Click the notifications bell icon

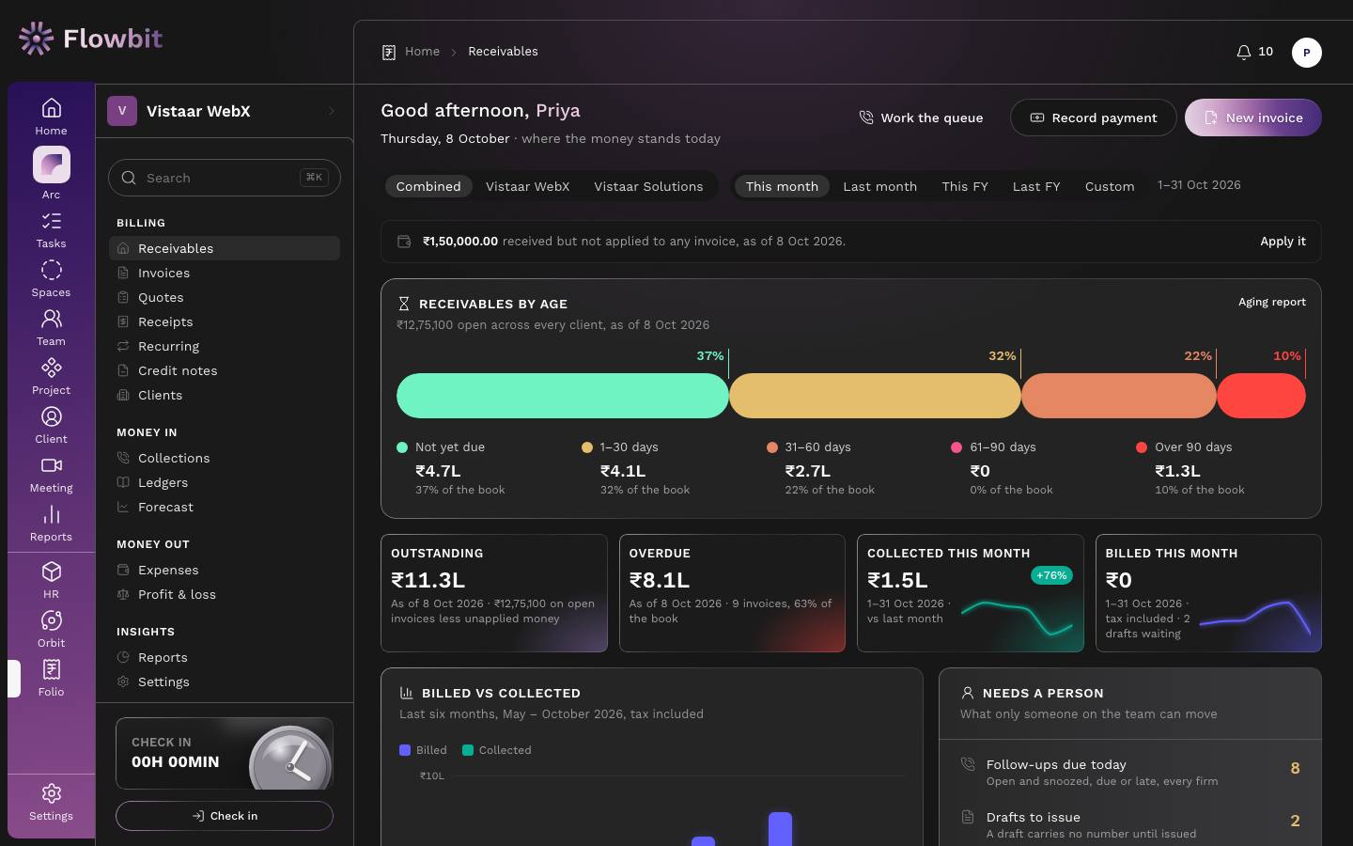tap(1243, 52)
